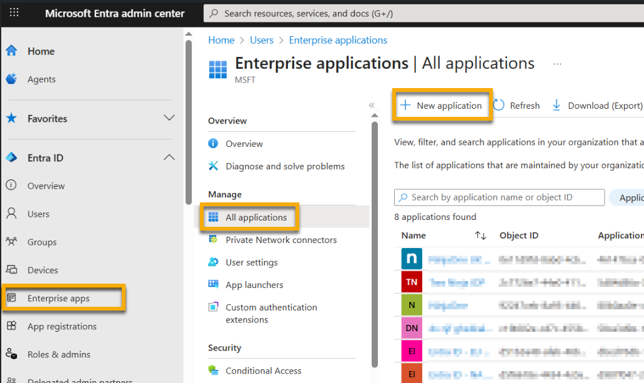Open the app launcher waffle icon
The height and width of the screenshot is (383, 644).
[x=14, y=13]
